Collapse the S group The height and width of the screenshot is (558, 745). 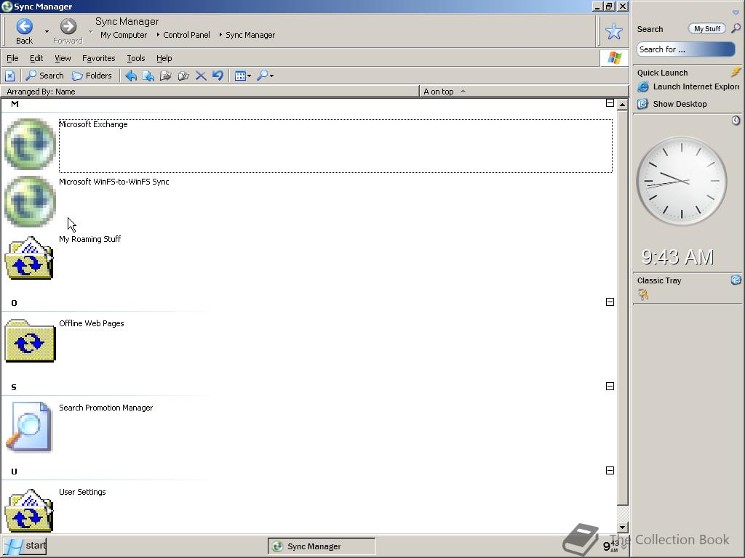click(x=610, y=387)
